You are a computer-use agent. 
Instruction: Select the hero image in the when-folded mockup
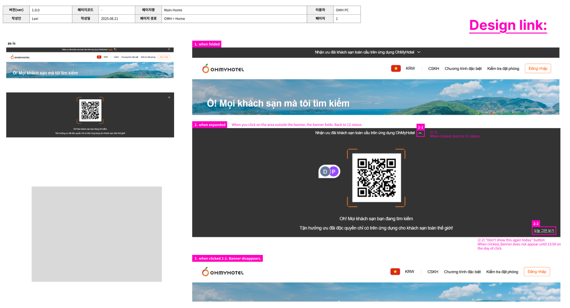pos(376,97)
